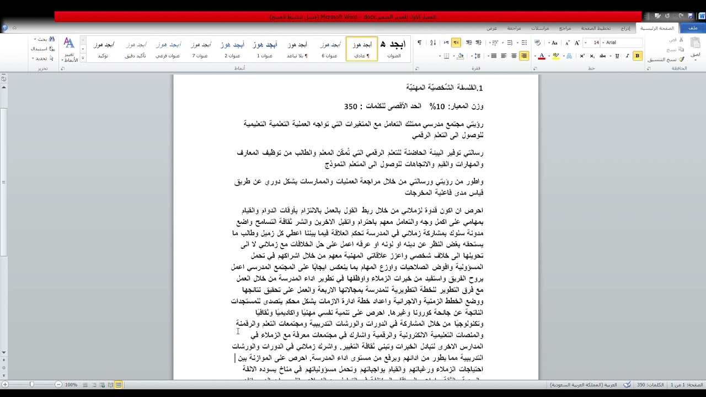706x397 pixels.
Task: Click the spelling check status bar icon
Action: coord(628,385)
